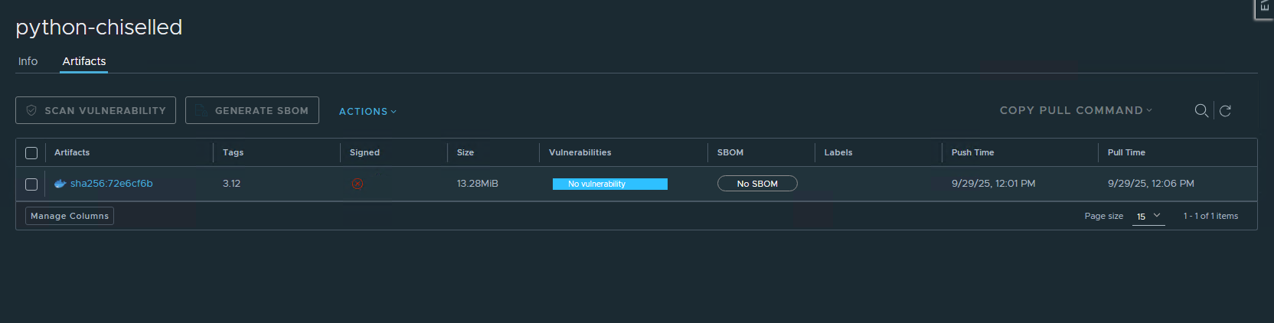Image resolution: width=1274 pixels, height=323 pixels.
Task: Sort by Size column header
Action: pos(465,152)
